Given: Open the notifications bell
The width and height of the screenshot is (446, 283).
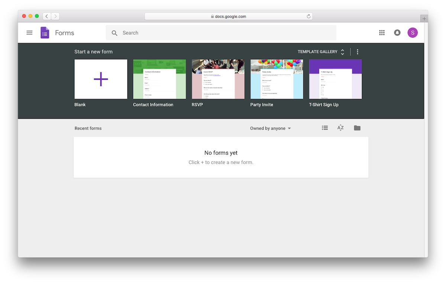Looking at the screenshot, I should point(397,33).
